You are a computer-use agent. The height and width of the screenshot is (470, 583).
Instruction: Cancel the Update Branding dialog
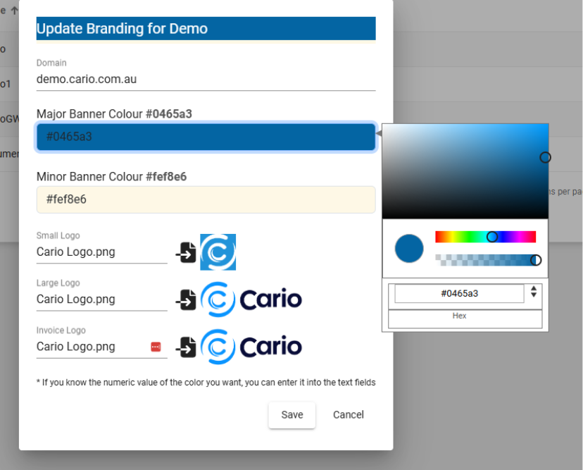[349, 415]
